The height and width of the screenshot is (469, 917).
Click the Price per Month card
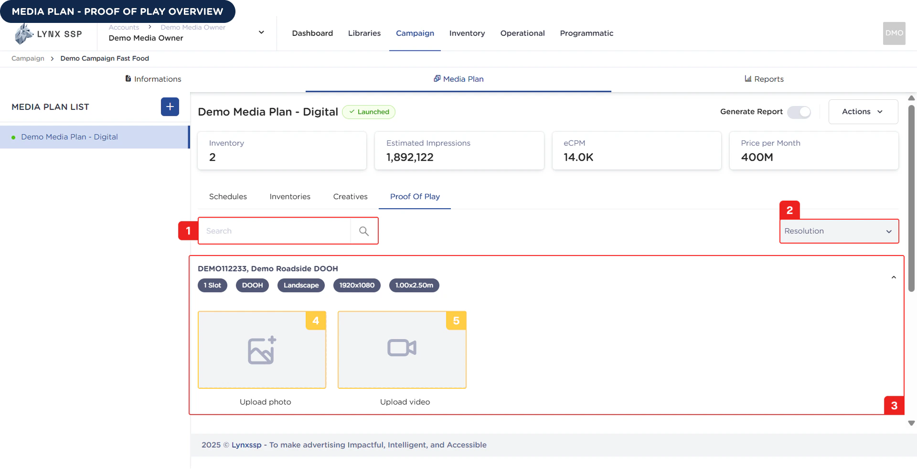(814, 150)
